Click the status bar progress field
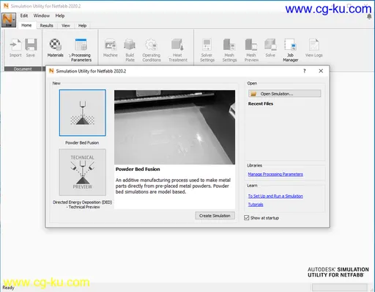The width and height of the screenshot is (375, 292). [340, 288]
